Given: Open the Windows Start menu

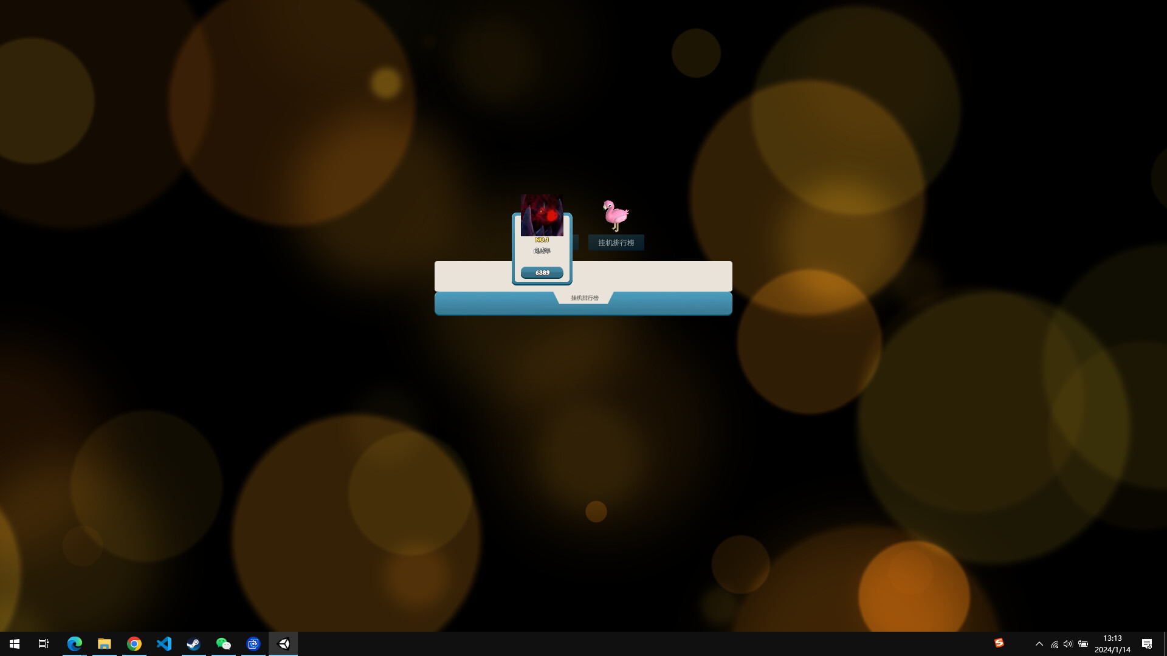Looking at the screenshot, I should point(15,643).
